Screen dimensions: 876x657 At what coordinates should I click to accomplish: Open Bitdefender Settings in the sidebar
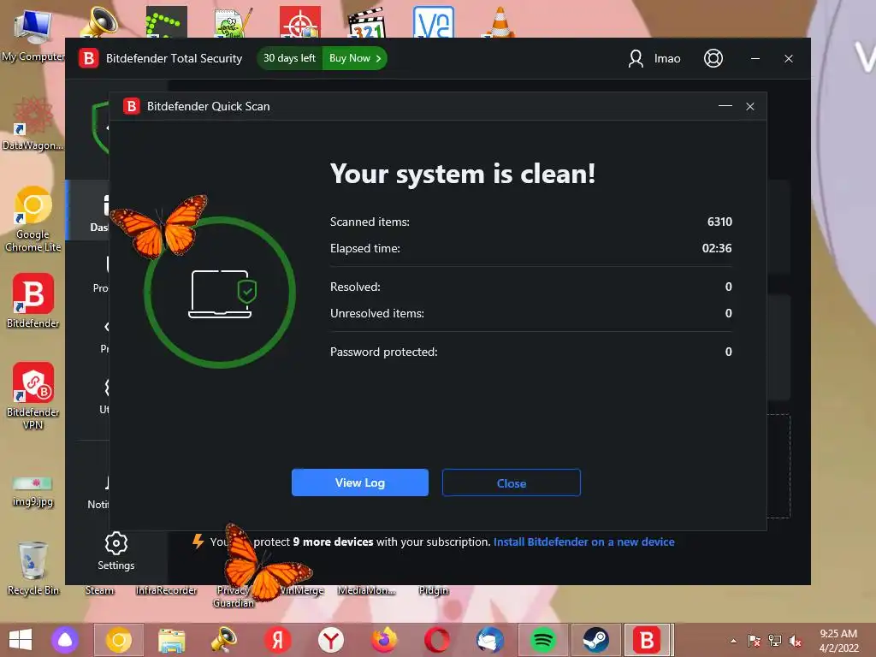point(116,552)
